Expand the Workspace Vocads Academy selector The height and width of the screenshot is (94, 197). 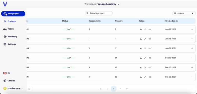tap(102, 4)
